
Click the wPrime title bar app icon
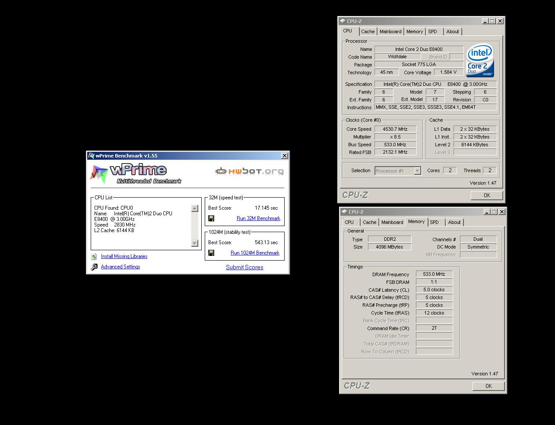click(91, 156)
